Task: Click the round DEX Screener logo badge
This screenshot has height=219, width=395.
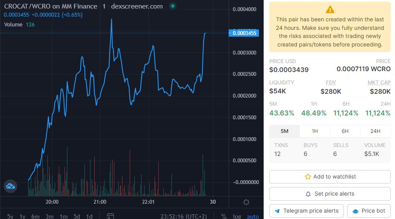Action: (10, 186)
